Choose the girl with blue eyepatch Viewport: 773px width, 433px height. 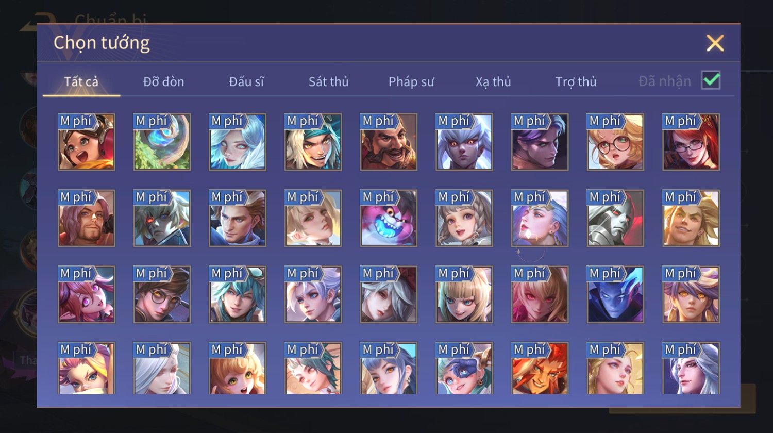coord(464,368)
